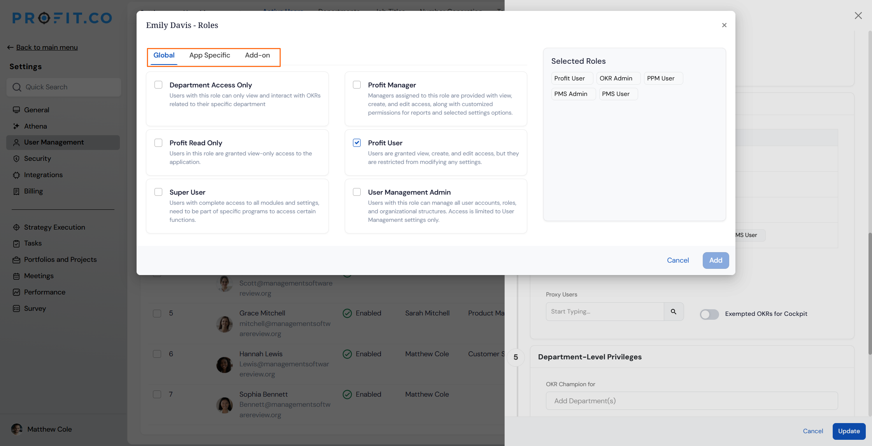872x446 pixels.
Task: Click the User Management person icon
Action: (16, 143)
